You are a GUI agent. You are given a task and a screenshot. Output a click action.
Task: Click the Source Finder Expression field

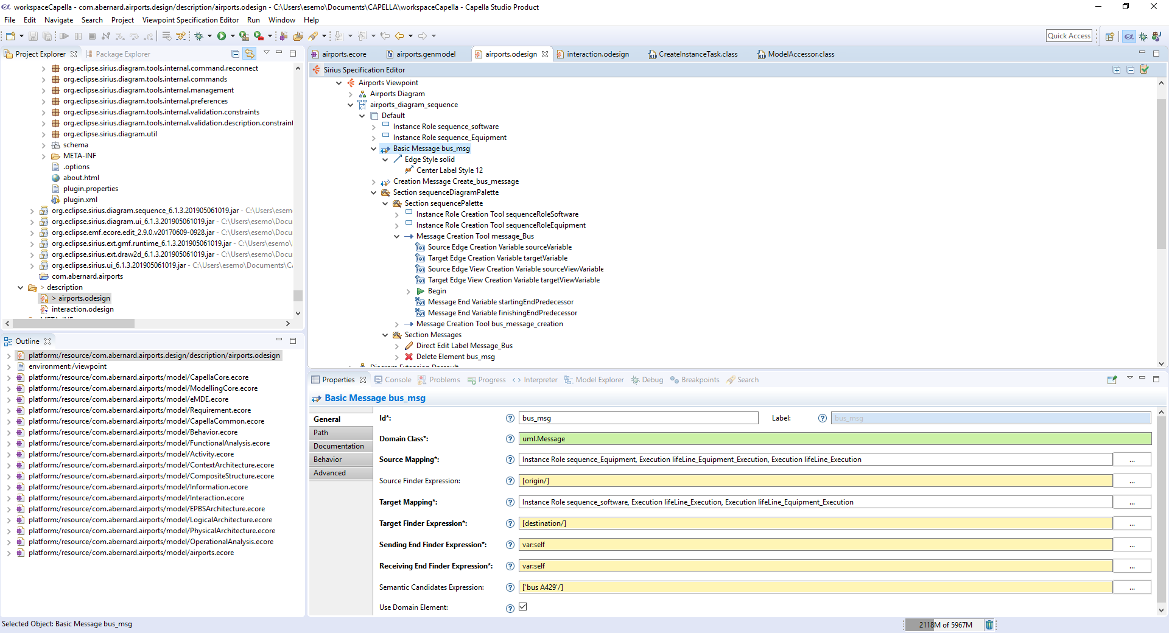click(x=815, y=481)
